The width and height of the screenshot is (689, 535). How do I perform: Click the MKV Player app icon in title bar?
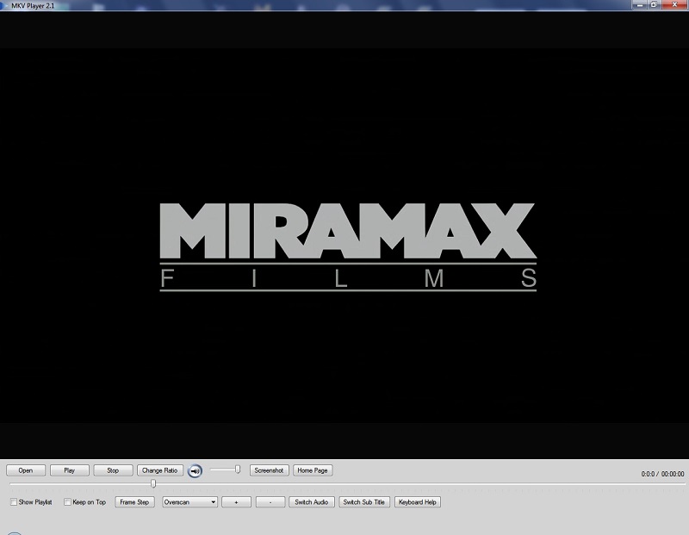click(x=4, y=5)
